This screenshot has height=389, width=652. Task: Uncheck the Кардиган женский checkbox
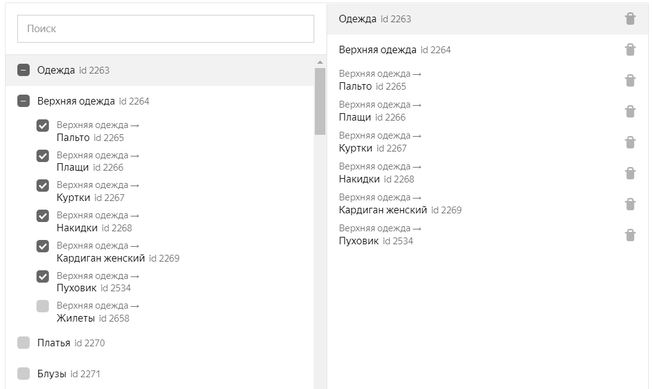(43, 246)
